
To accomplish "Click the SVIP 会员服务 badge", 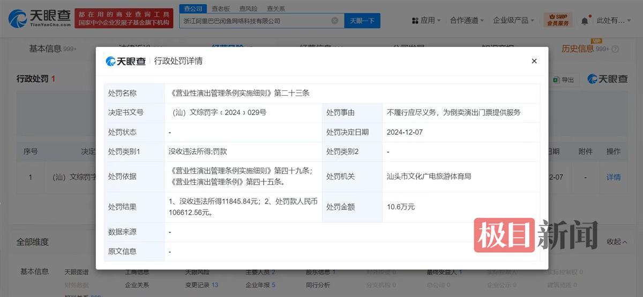I will click(x=558, y=20).
